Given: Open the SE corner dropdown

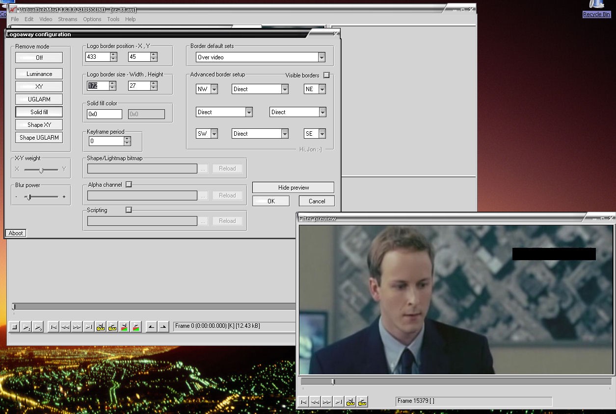Looking at the screenshot, I should [322, 134].
